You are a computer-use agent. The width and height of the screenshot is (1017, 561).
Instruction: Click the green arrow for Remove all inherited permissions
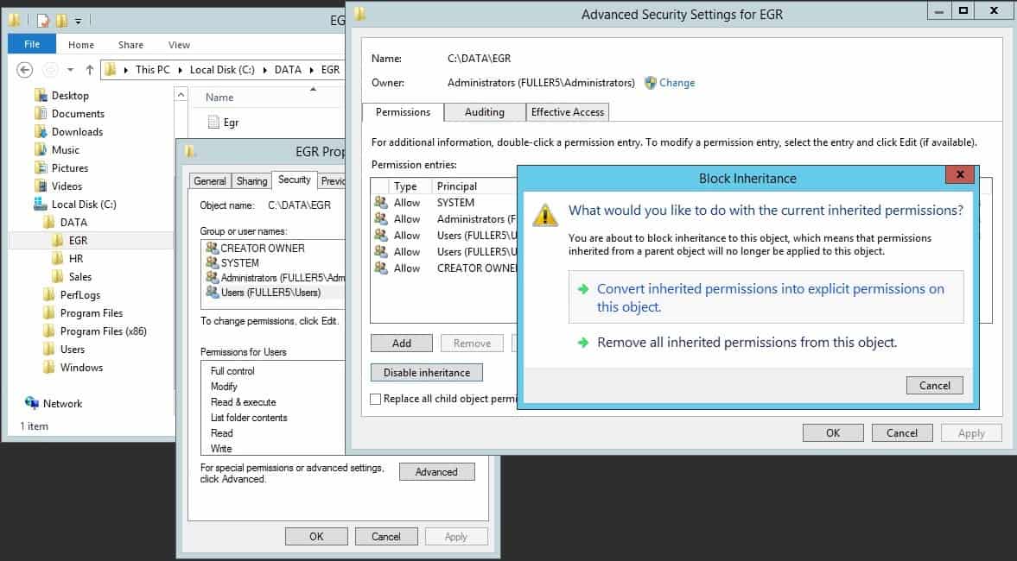582,342
